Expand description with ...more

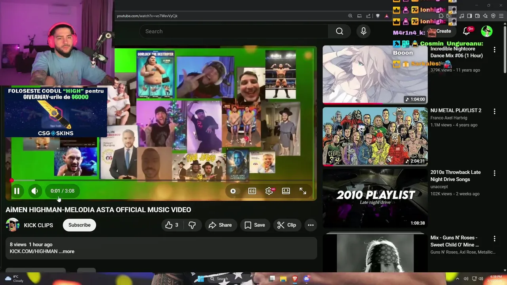(67, 251)
